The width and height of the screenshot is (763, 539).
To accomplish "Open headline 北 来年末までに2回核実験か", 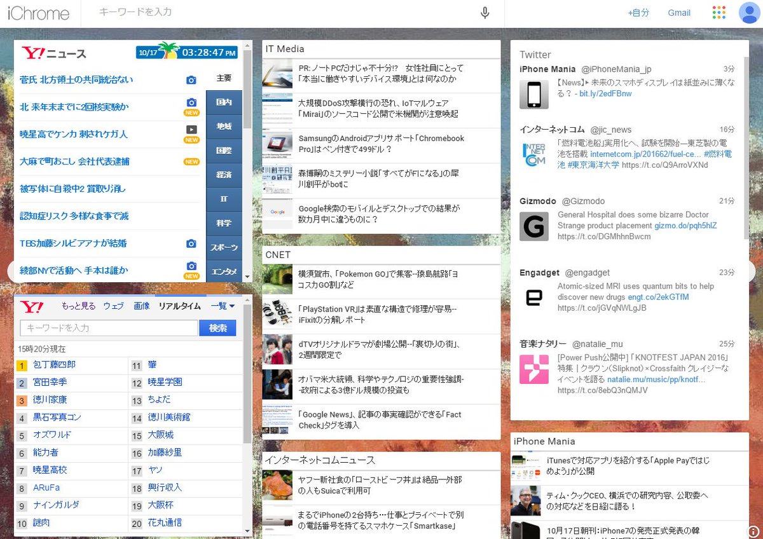I will (x=74, y=107).
